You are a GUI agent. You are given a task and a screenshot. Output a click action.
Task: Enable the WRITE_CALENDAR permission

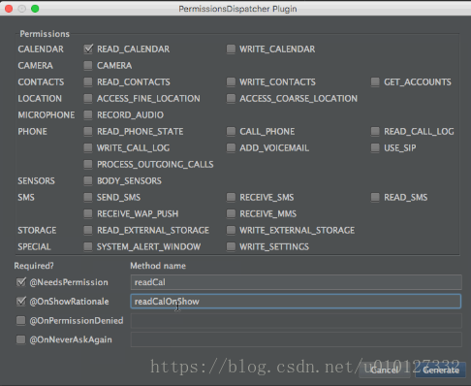231,48
